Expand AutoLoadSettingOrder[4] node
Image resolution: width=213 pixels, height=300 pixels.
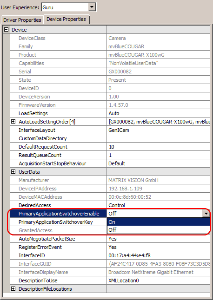coord(13,122)
